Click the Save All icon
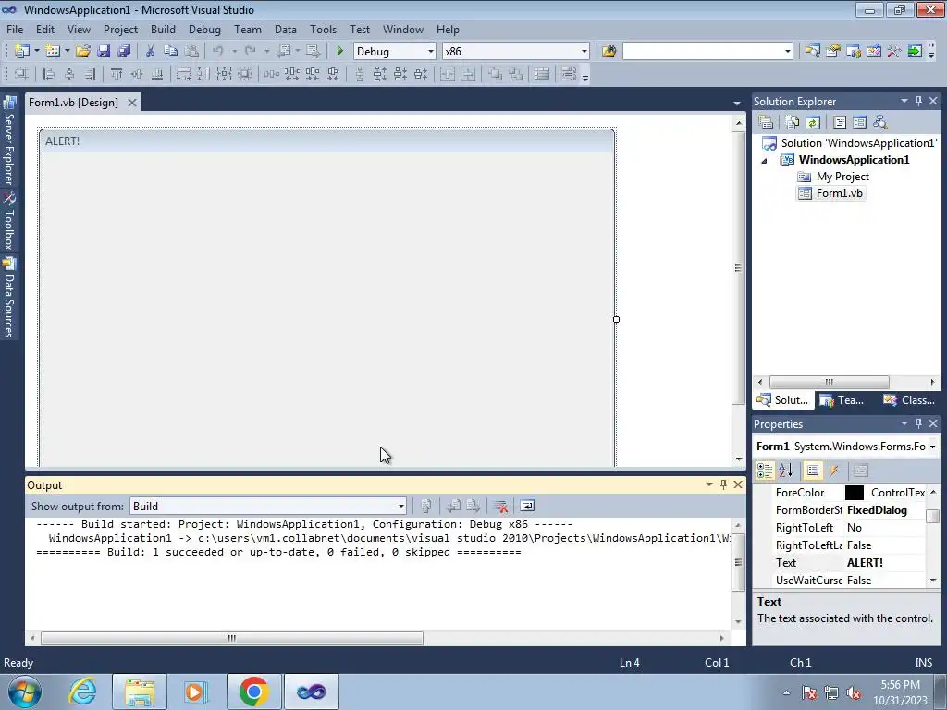 coord(124,52)
